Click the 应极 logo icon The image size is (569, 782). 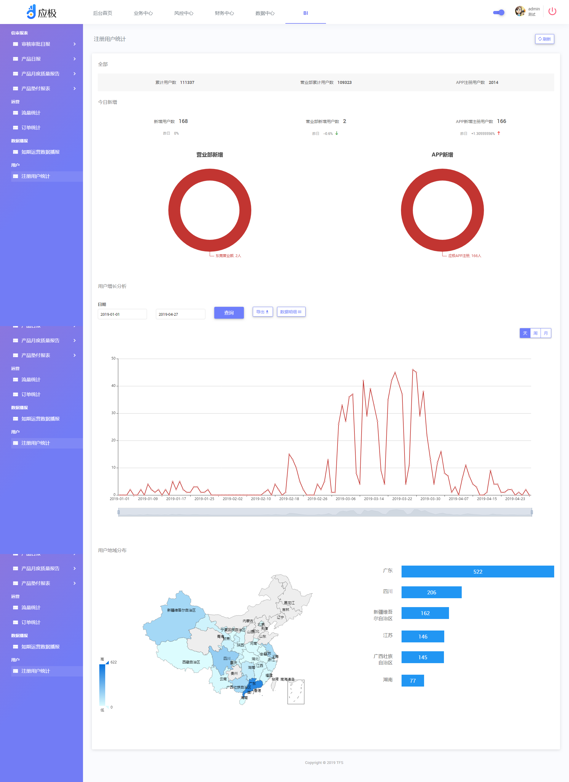tap(31, 12)
